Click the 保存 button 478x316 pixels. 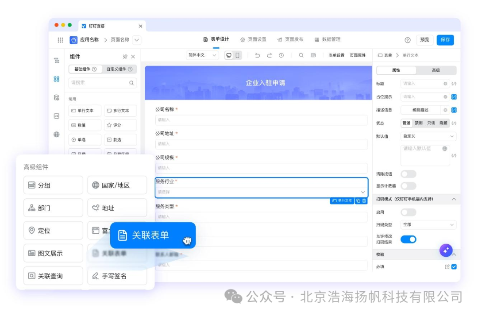[x=445, y=40]
